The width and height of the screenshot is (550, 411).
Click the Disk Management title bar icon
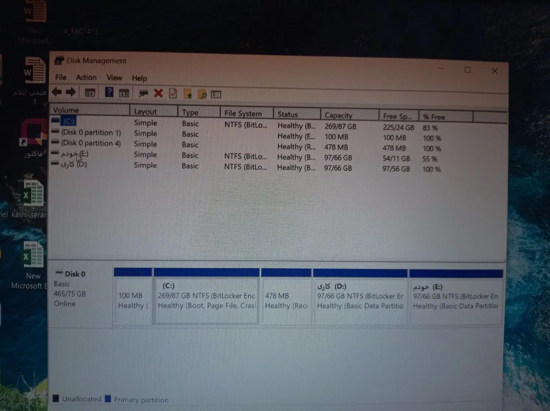(x=59, y=61)
